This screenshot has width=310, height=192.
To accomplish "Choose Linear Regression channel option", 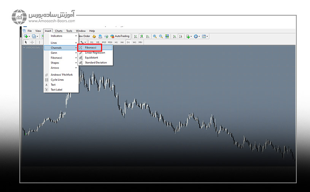I will pos(95,53).
